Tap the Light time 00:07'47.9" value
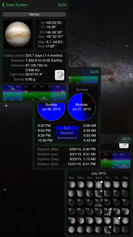The image size is (133, 237). tap(34, 74)
